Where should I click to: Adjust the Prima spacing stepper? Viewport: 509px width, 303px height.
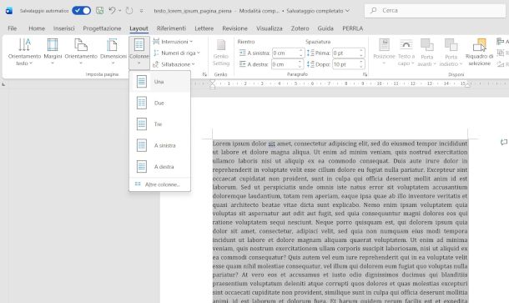point(361,53)
